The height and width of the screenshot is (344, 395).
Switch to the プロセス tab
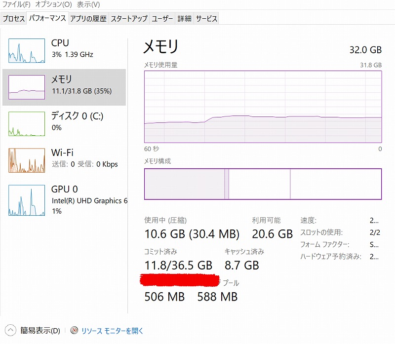click(x=13, y=19)
